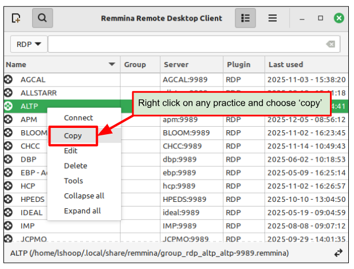
Task: Create a new connection profile
Action: 16,18
